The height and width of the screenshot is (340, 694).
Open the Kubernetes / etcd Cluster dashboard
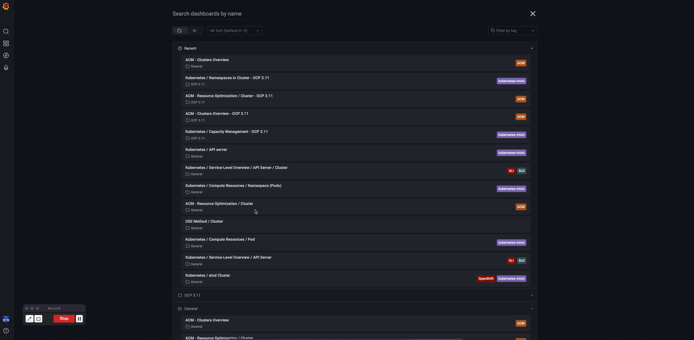[207, 275]
